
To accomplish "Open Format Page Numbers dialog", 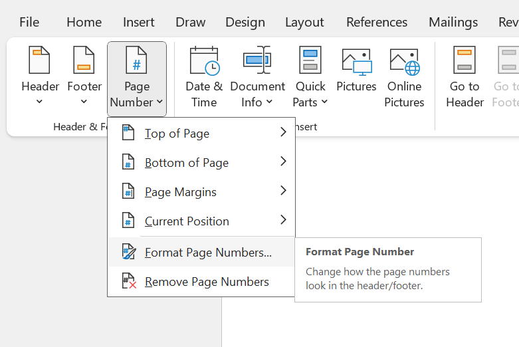I will 201,252.
